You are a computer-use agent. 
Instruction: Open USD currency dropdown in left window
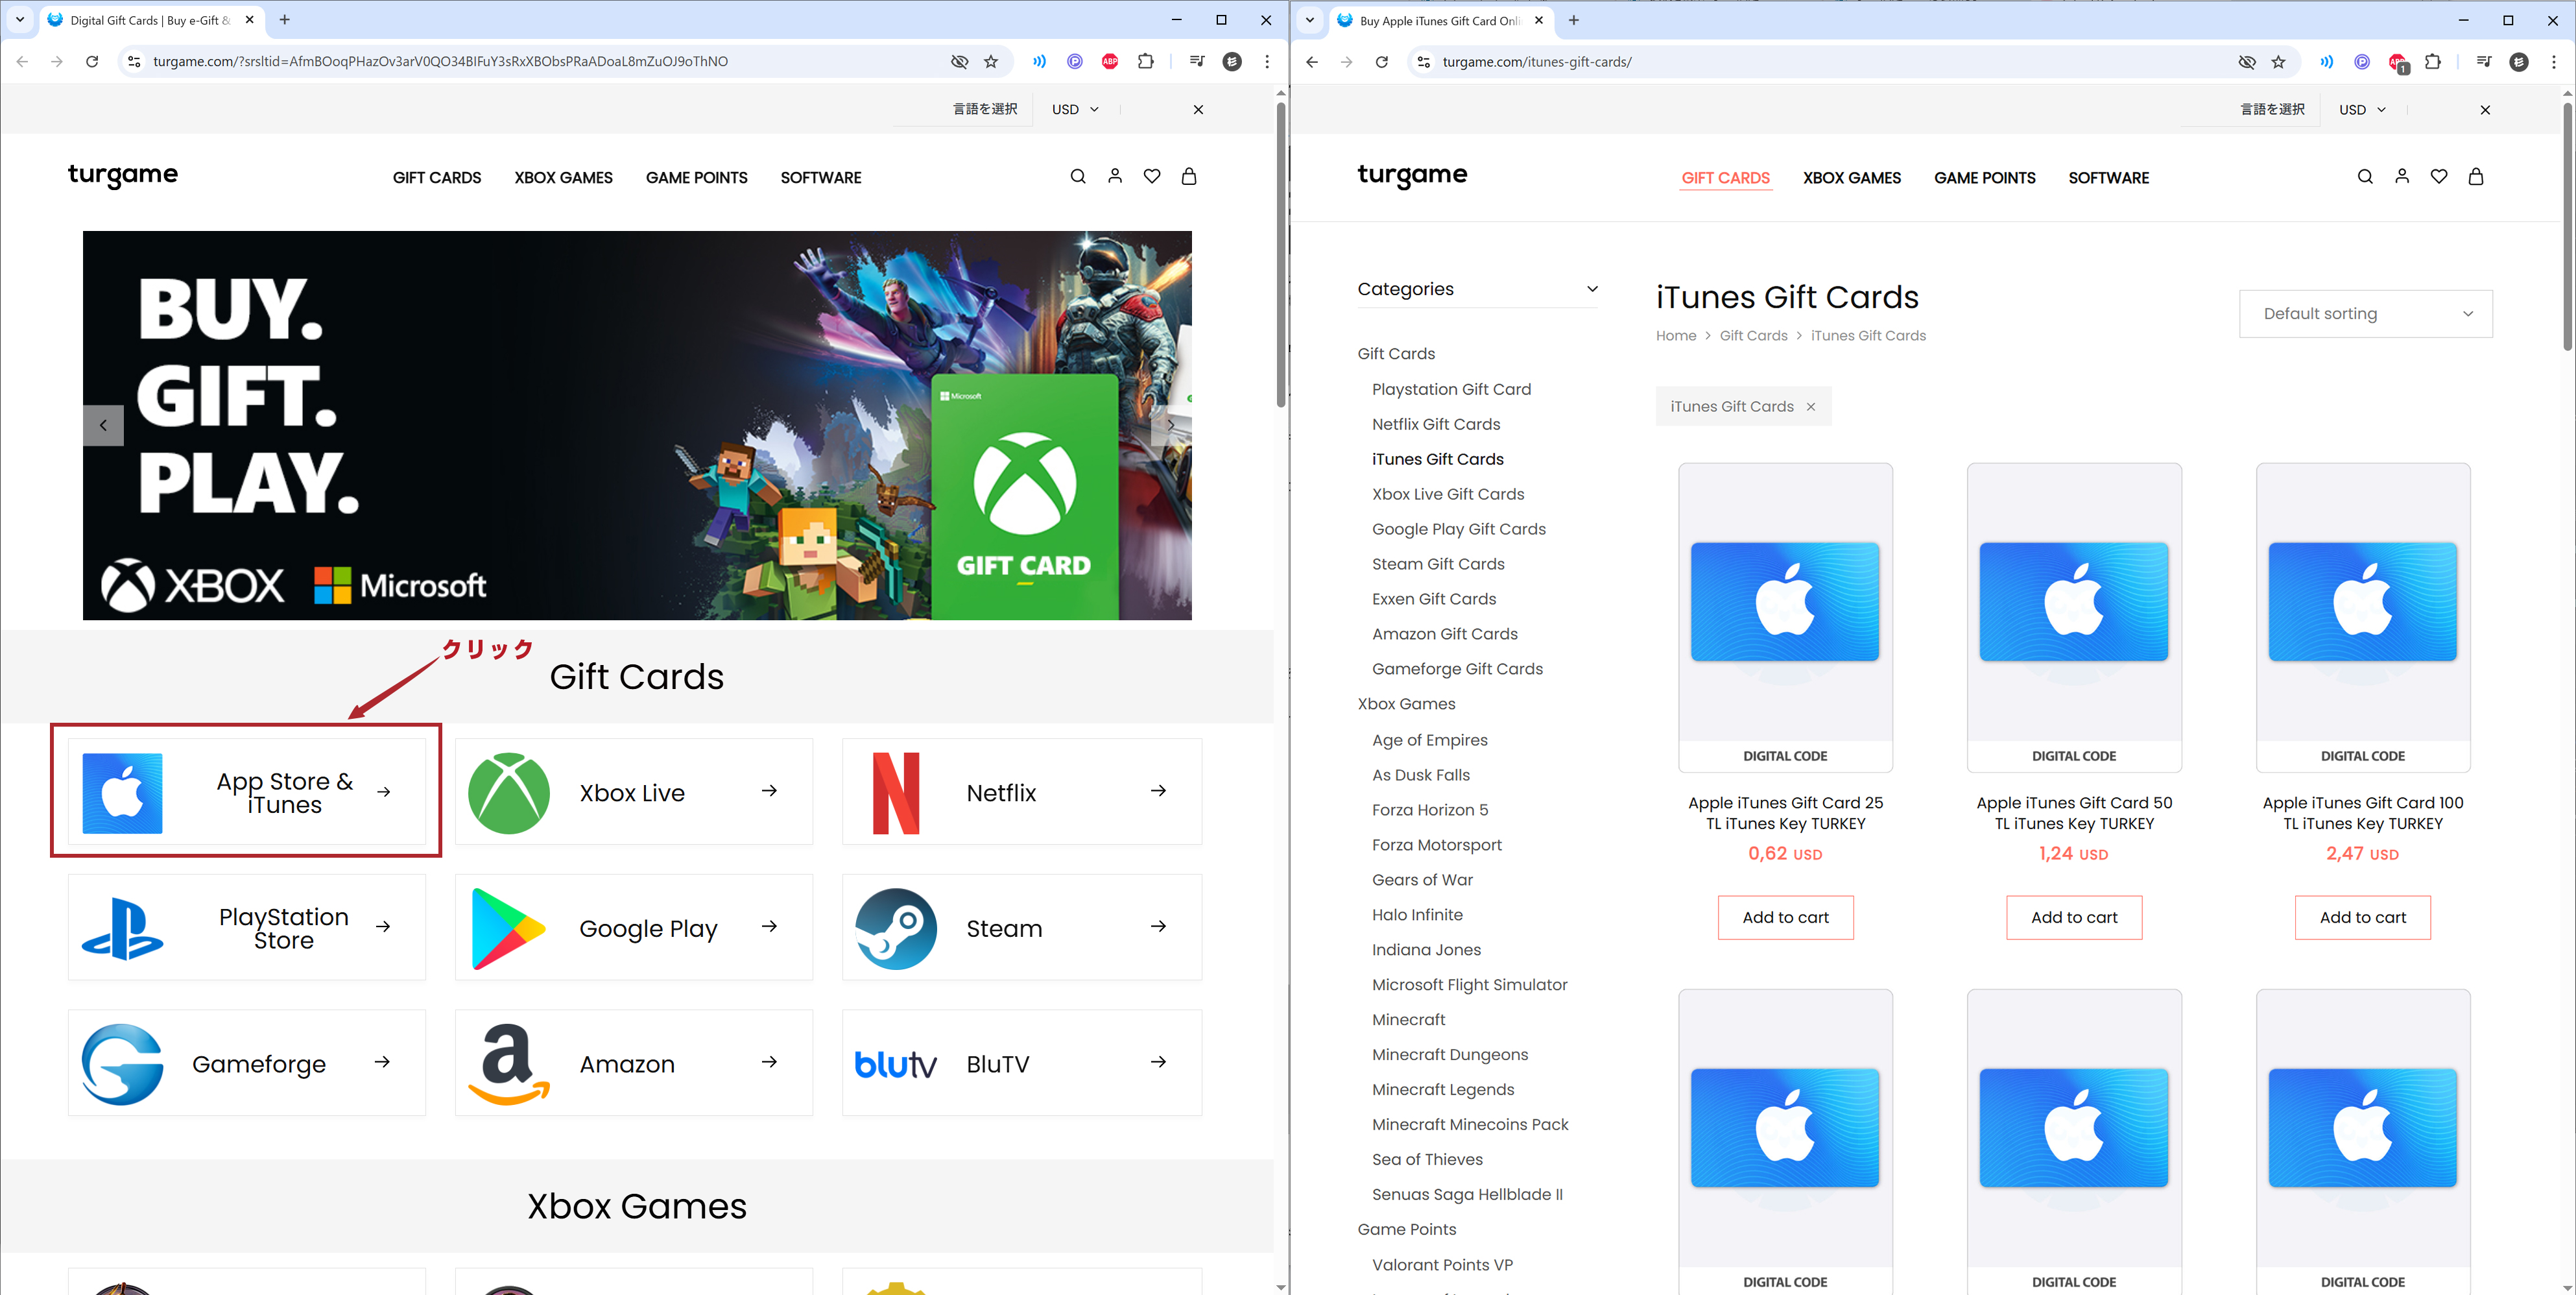coord(1075,109)
